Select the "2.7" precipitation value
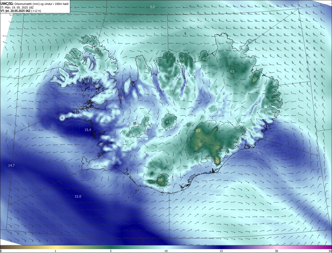 point(148,132)
